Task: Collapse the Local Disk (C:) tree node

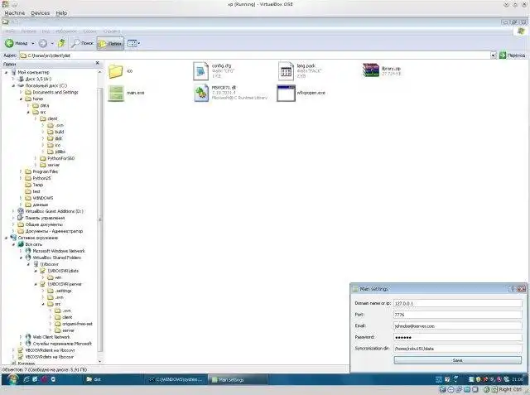Action: point(13,85)
